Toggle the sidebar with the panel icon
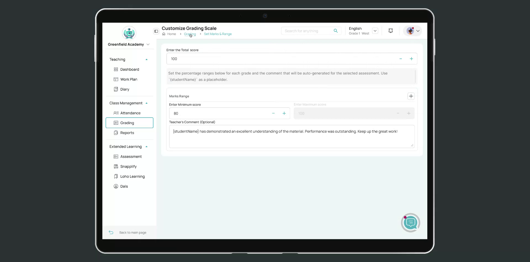Viewport: 530px width, 262px height. click(x=156, y=31)
